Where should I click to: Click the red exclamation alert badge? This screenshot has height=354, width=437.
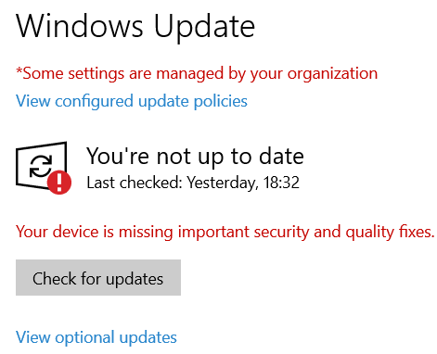(59, 183)
